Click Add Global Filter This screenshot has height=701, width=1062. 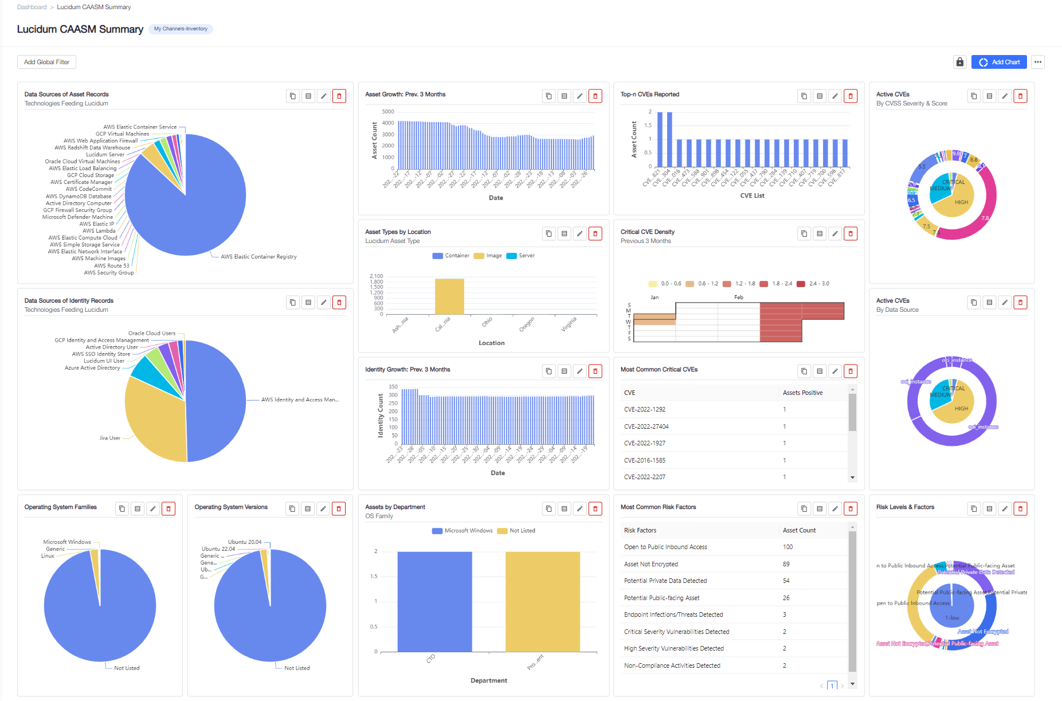[x=46, y=62]
